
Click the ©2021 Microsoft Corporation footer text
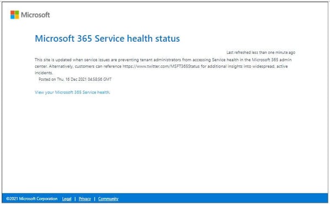(x=32, y=199)
